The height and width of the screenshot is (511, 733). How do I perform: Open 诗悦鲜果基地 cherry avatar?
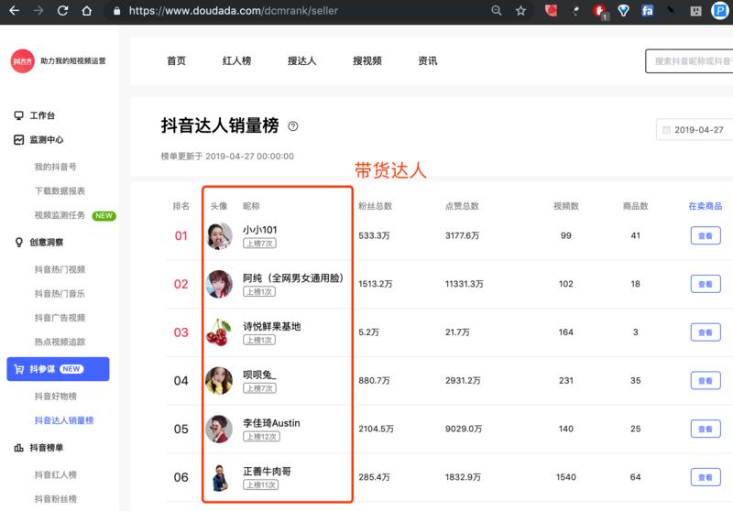[219, 332]
